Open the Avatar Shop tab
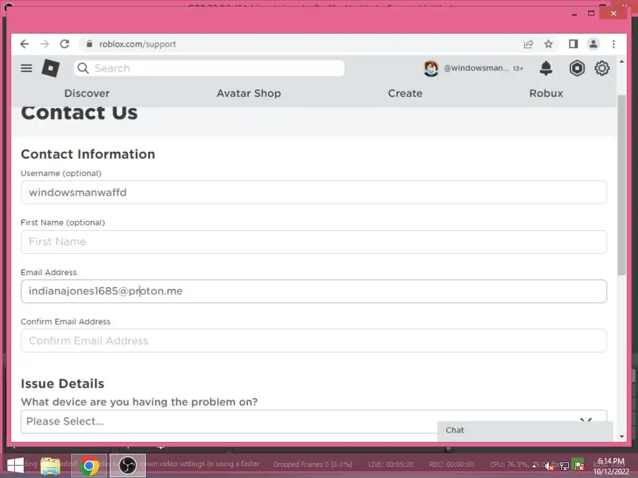638x478 pixels. (x=249, y=93)
